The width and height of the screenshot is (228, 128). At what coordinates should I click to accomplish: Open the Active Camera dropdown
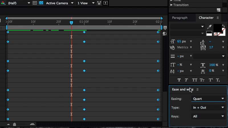(60, 3)
